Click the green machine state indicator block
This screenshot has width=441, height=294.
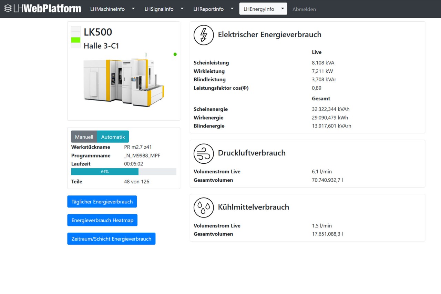coord(75,40)
